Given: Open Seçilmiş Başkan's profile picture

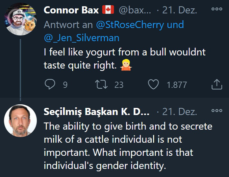Looking at the screenshot, I should pyautogui.click(x=20, y=121).
